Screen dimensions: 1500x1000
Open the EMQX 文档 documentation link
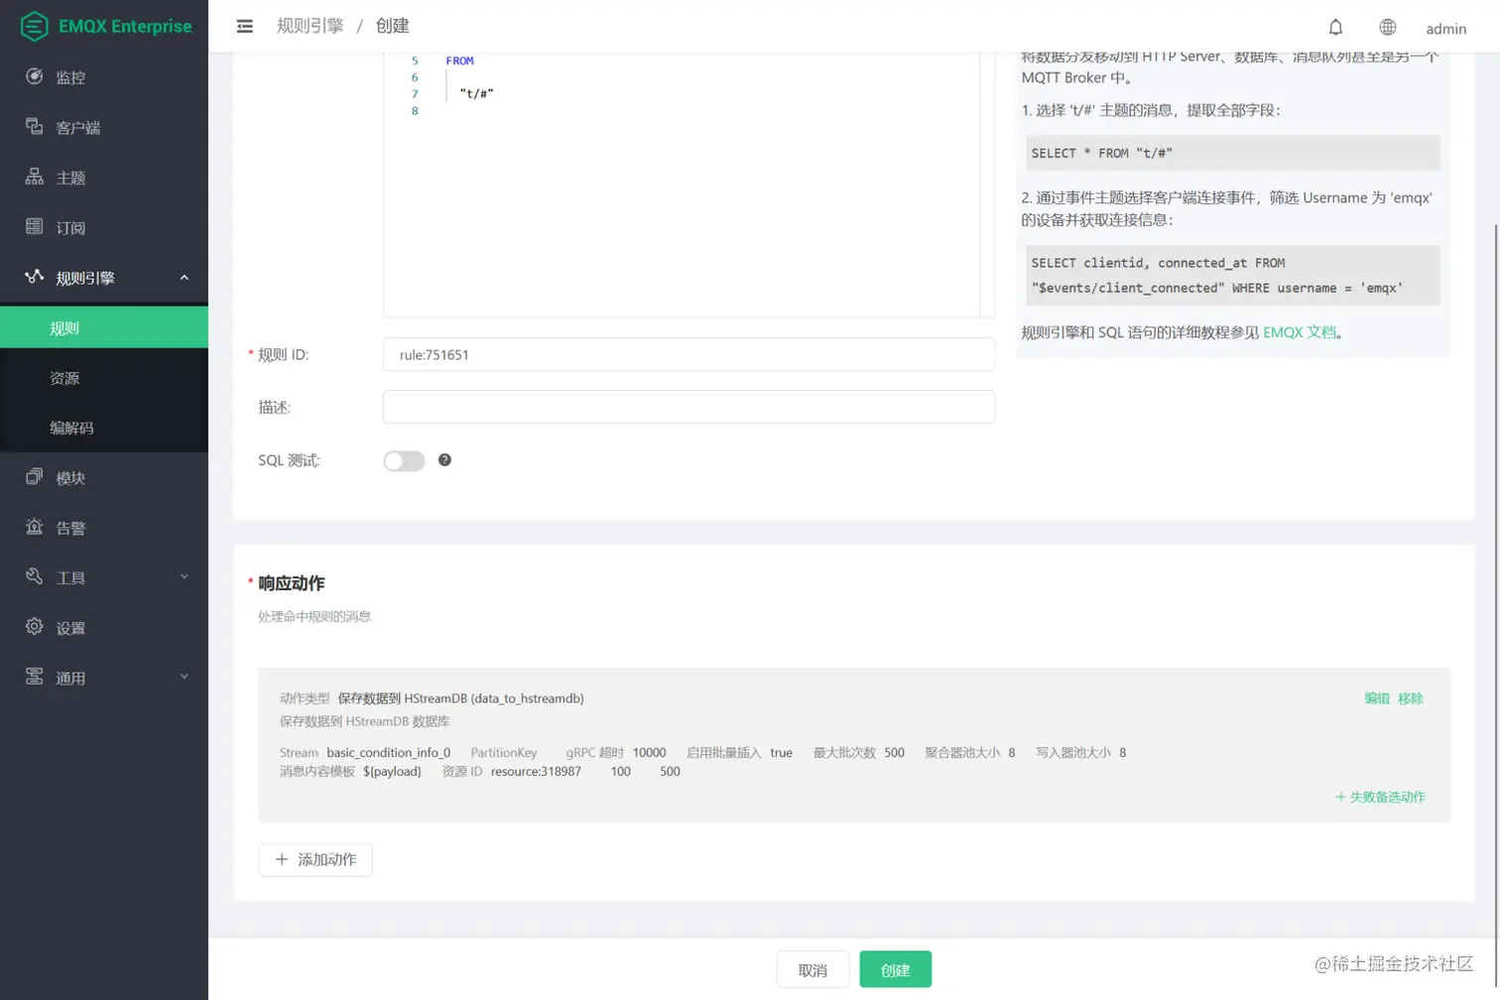(1301, 332)
